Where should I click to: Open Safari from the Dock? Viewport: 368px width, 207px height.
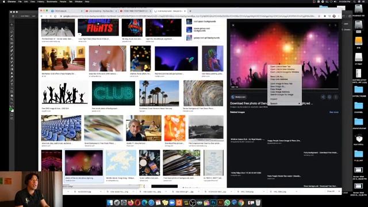[x=151, y=202]
